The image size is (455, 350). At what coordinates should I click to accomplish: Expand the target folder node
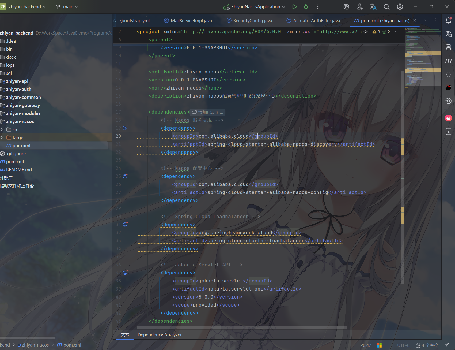pyautogui.click(x=2, y=137)
